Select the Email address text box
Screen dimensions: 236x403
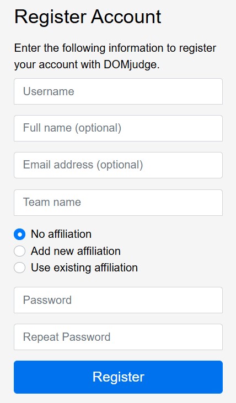click(x=118, y=165)
